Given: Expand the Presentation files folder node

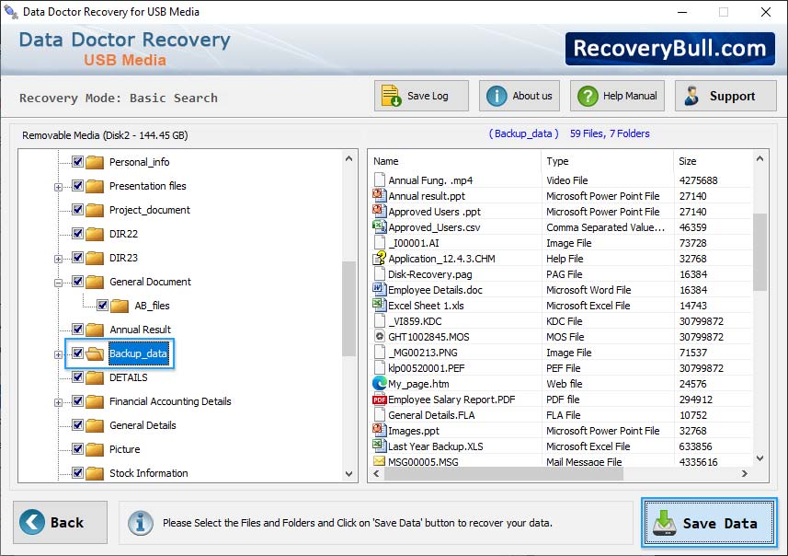Looking at the screenshot, I should 58,187.
